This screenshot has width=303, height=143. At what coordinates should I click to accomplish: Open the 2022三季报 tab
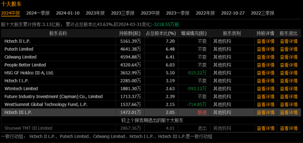(262, 13)
